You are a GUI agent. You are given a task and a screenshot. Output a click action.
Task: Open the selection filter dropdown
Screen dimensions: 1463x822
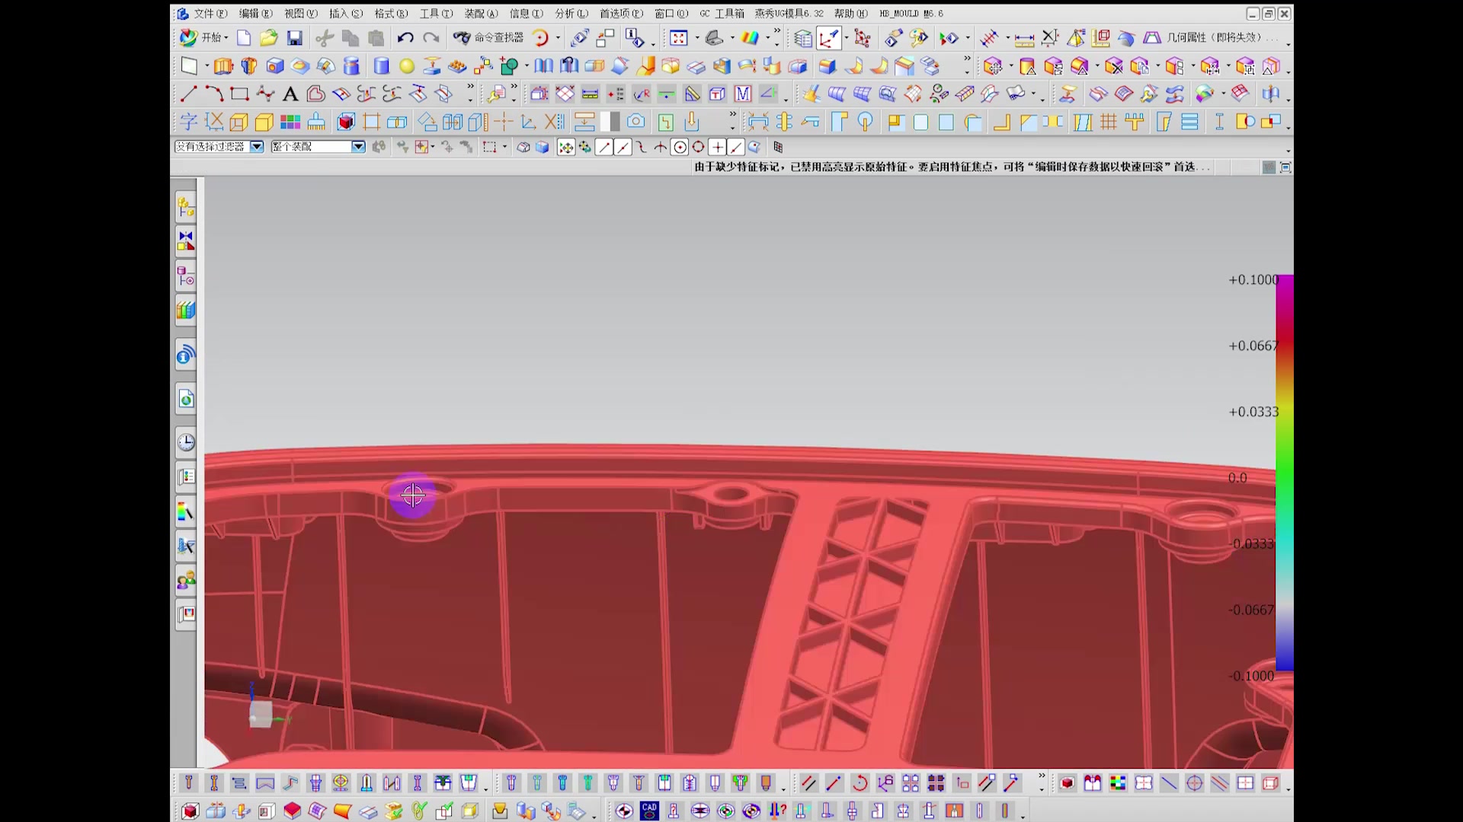[257, 147]
